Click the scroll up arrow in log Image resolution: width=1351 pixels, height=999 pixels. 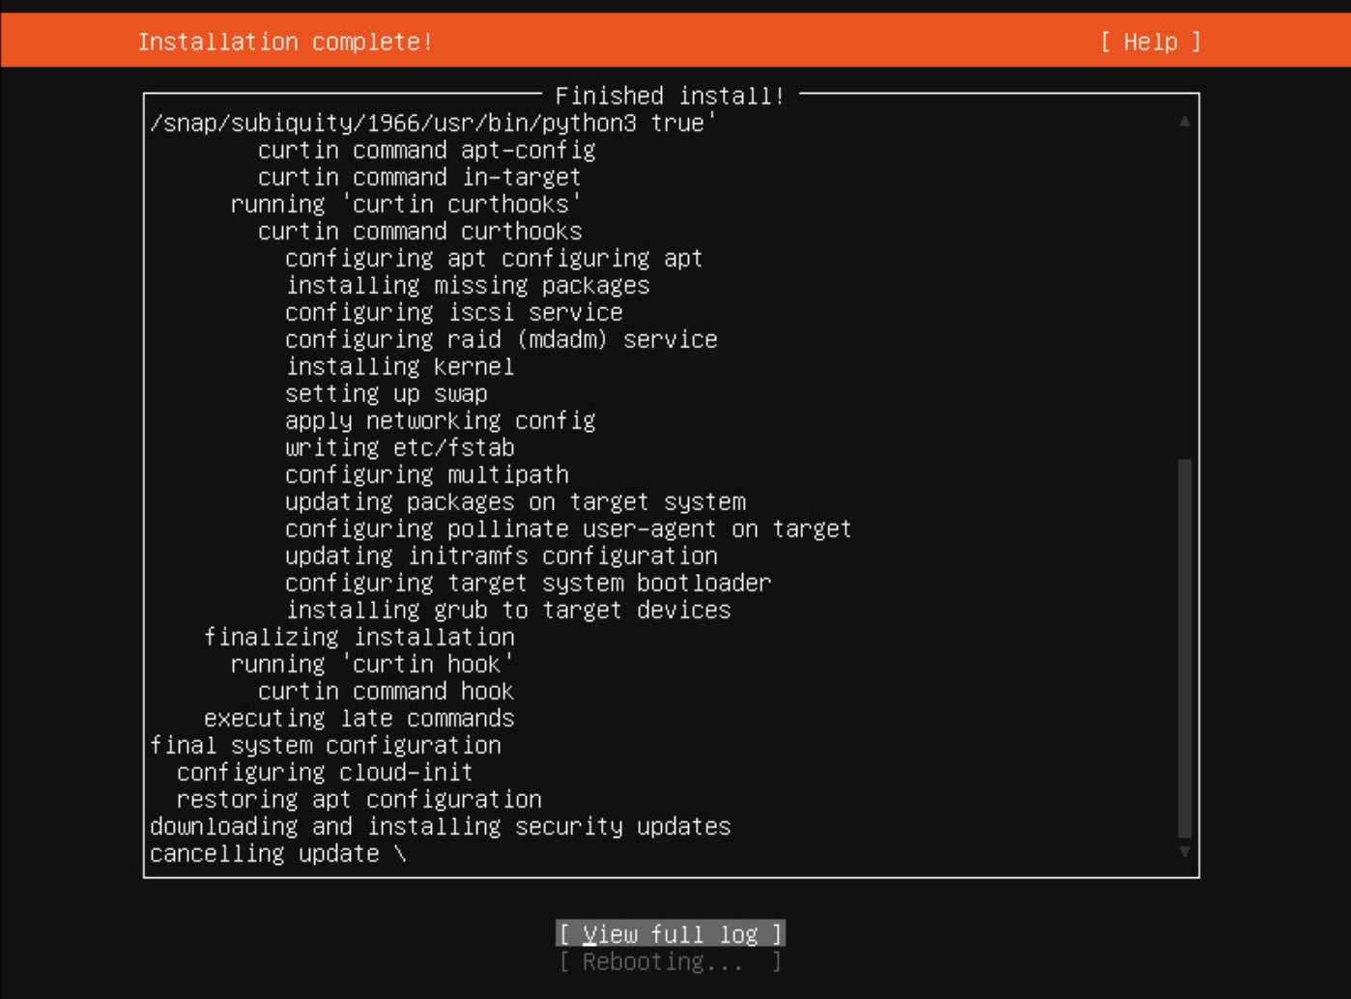pyautogui.click(x=1185, y=121)
